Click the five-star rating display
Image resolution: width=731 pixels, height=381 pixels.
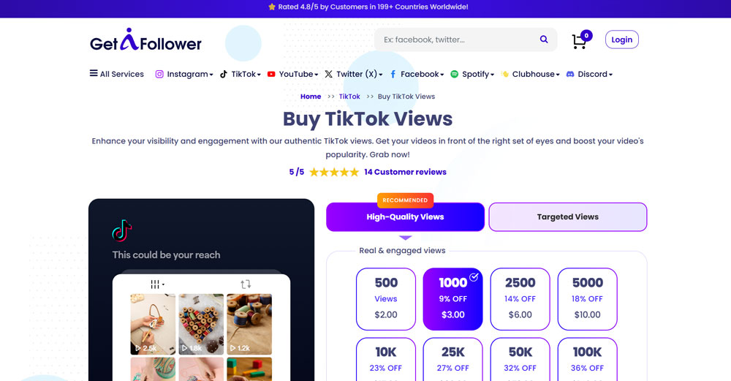coord(334,172)
